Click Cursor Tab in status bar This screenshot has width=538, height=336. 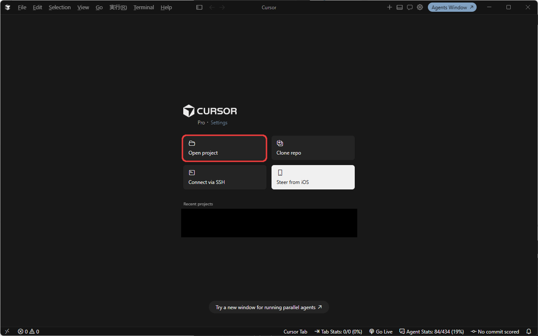tap(295, 332)
